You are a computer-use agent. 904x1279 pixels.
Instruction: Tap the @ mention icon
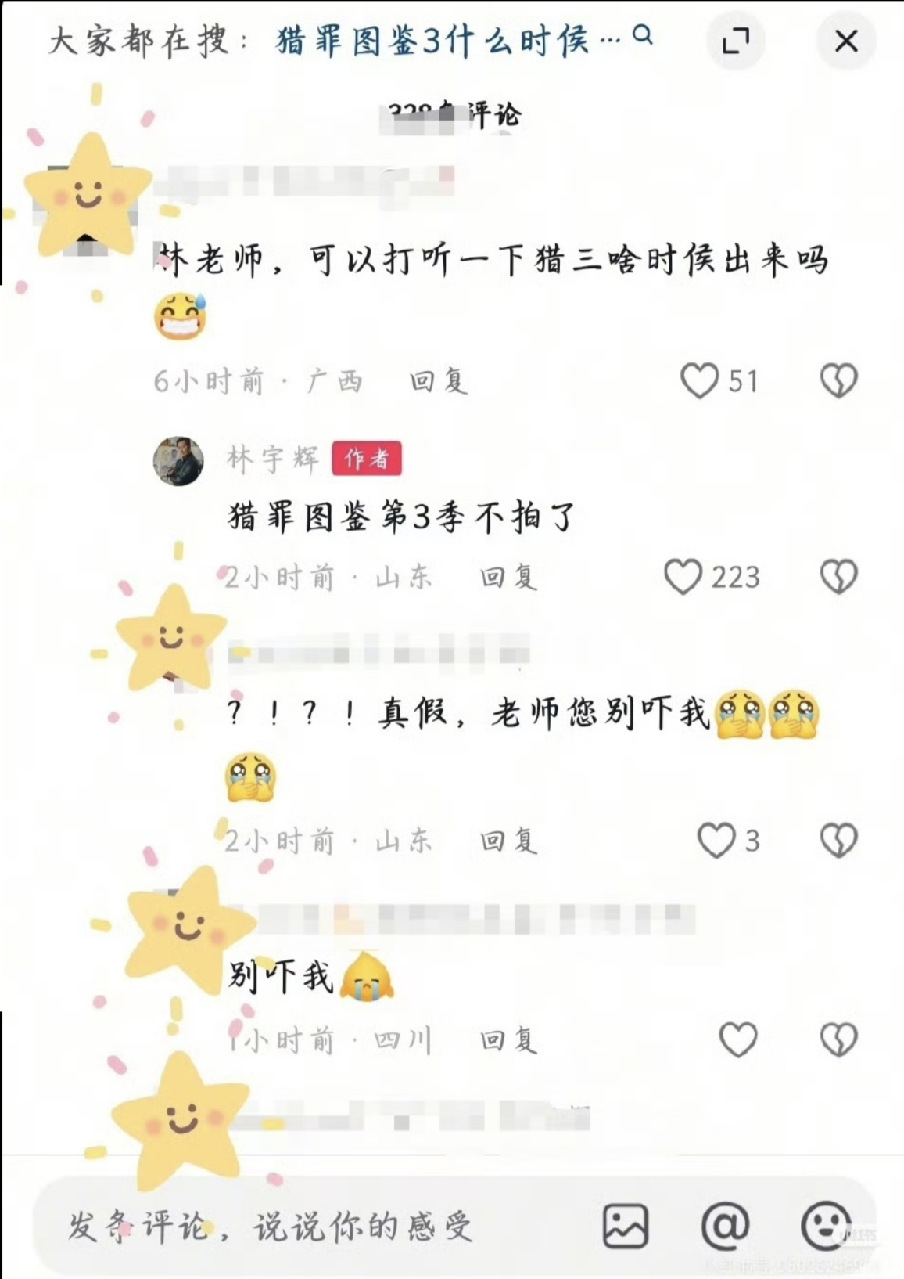725,1226
